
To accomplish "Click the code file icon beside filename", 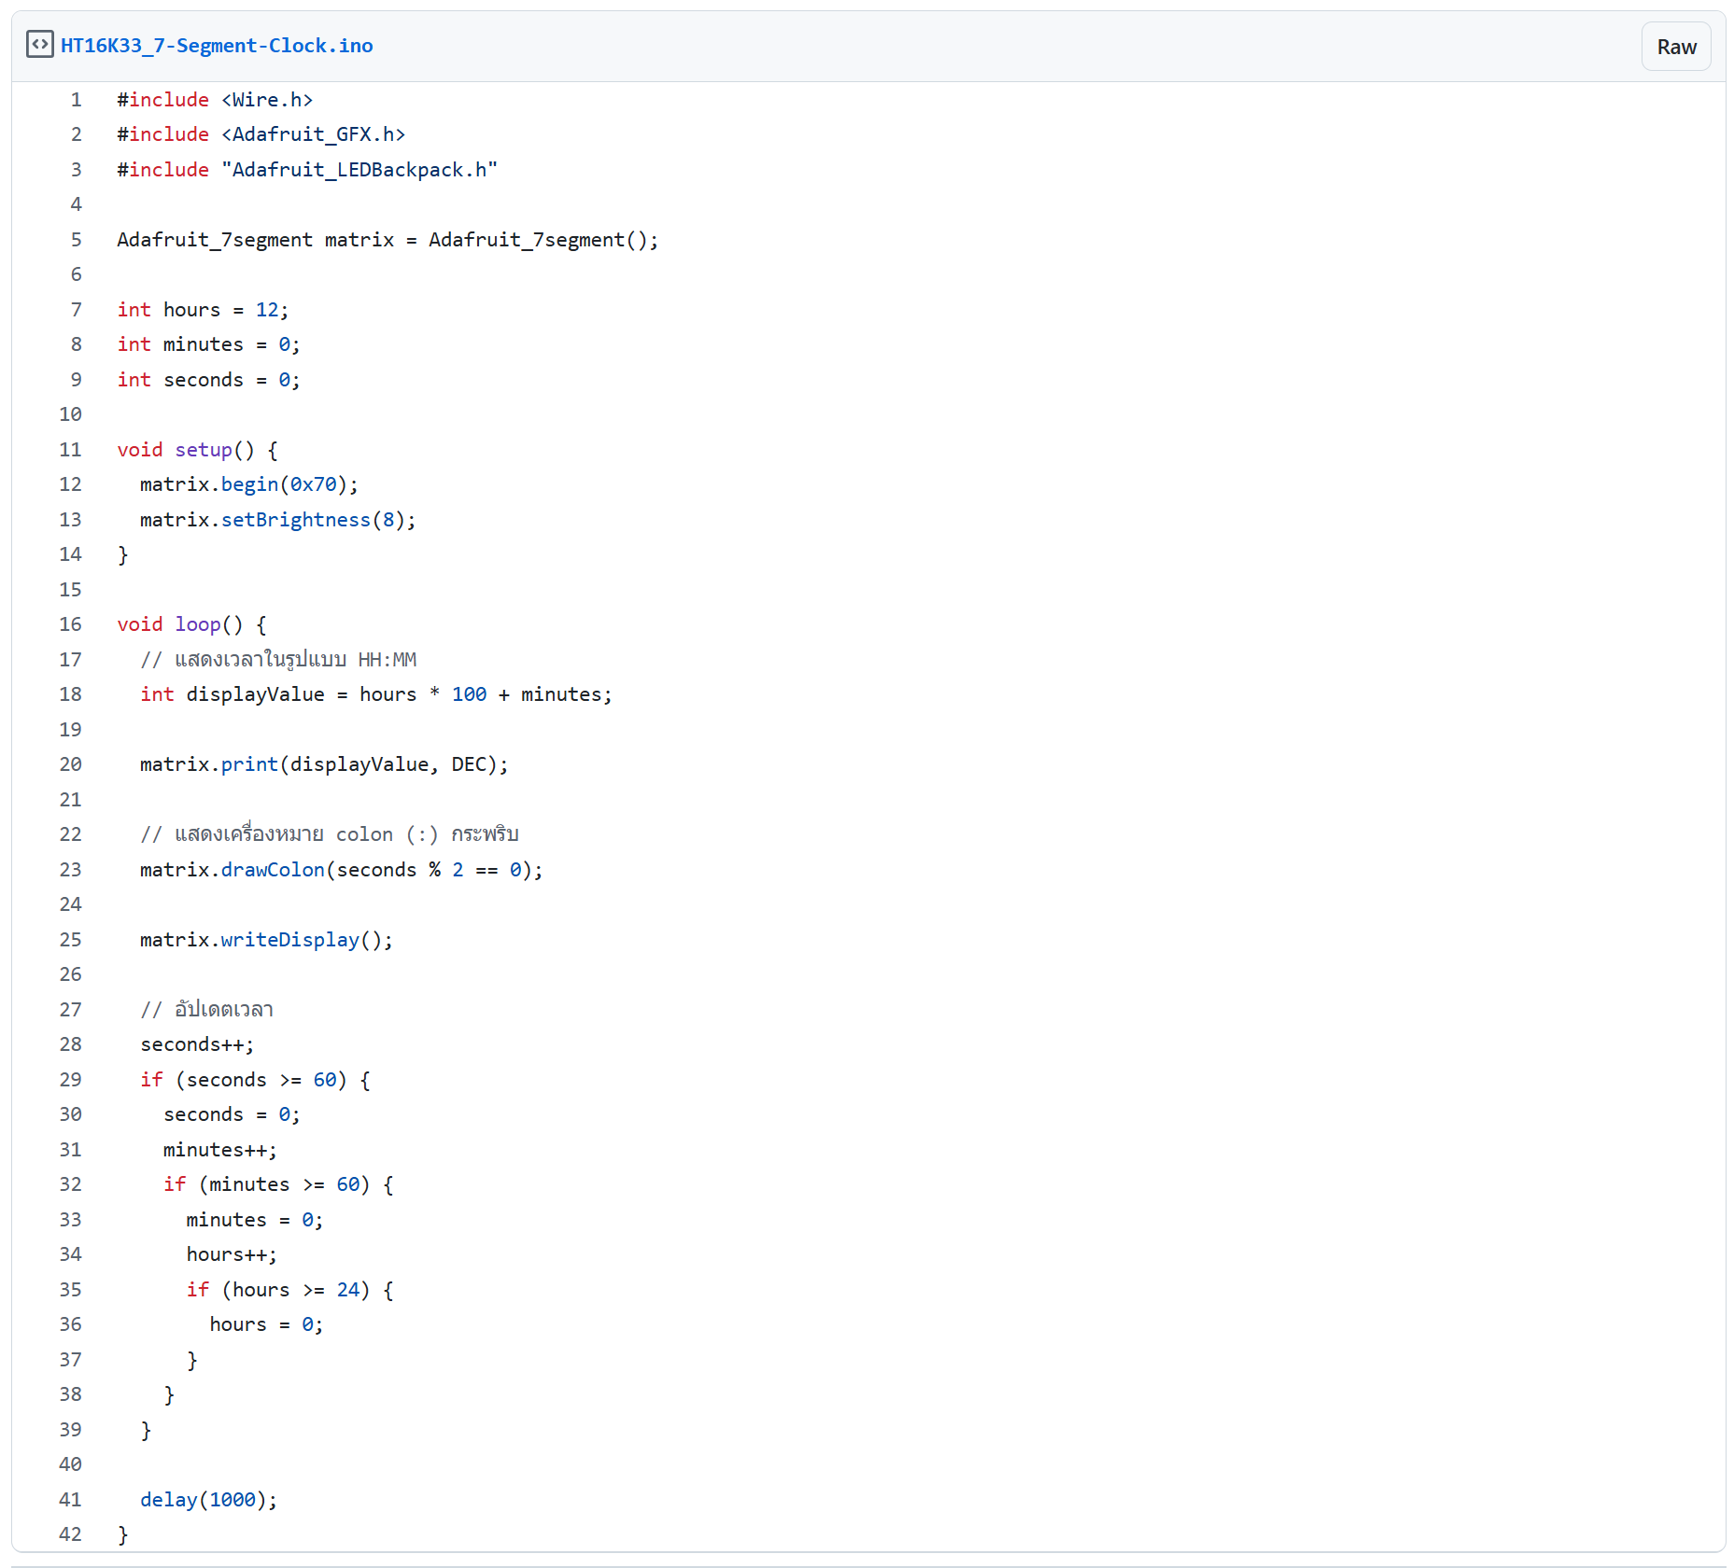I will click(x=39, y=45).
